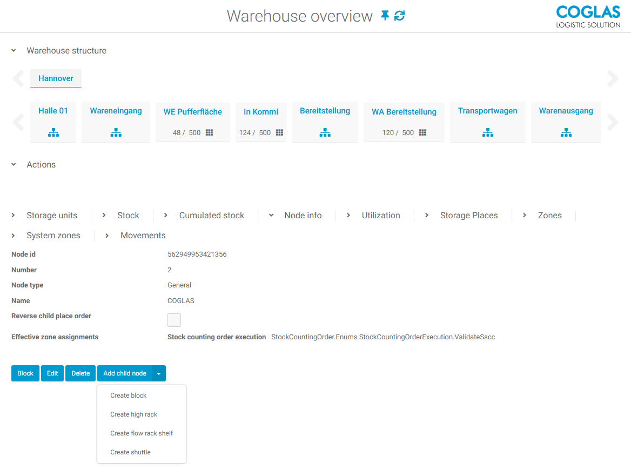This screenshot has width=631, height=476.
Task: Select the Hannover warehouse tab
Action: (x=56, y=78)
